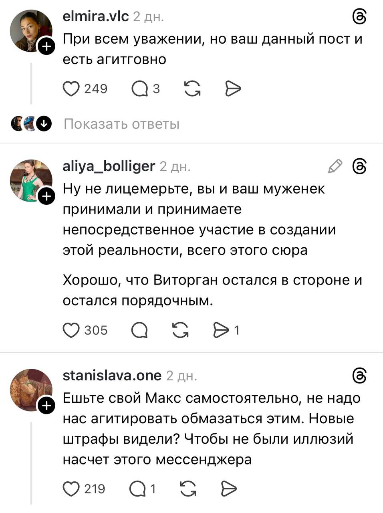383x513 pixels.
Task: Like the elmira.vlc comment
Action: click(x=71, y=89)
